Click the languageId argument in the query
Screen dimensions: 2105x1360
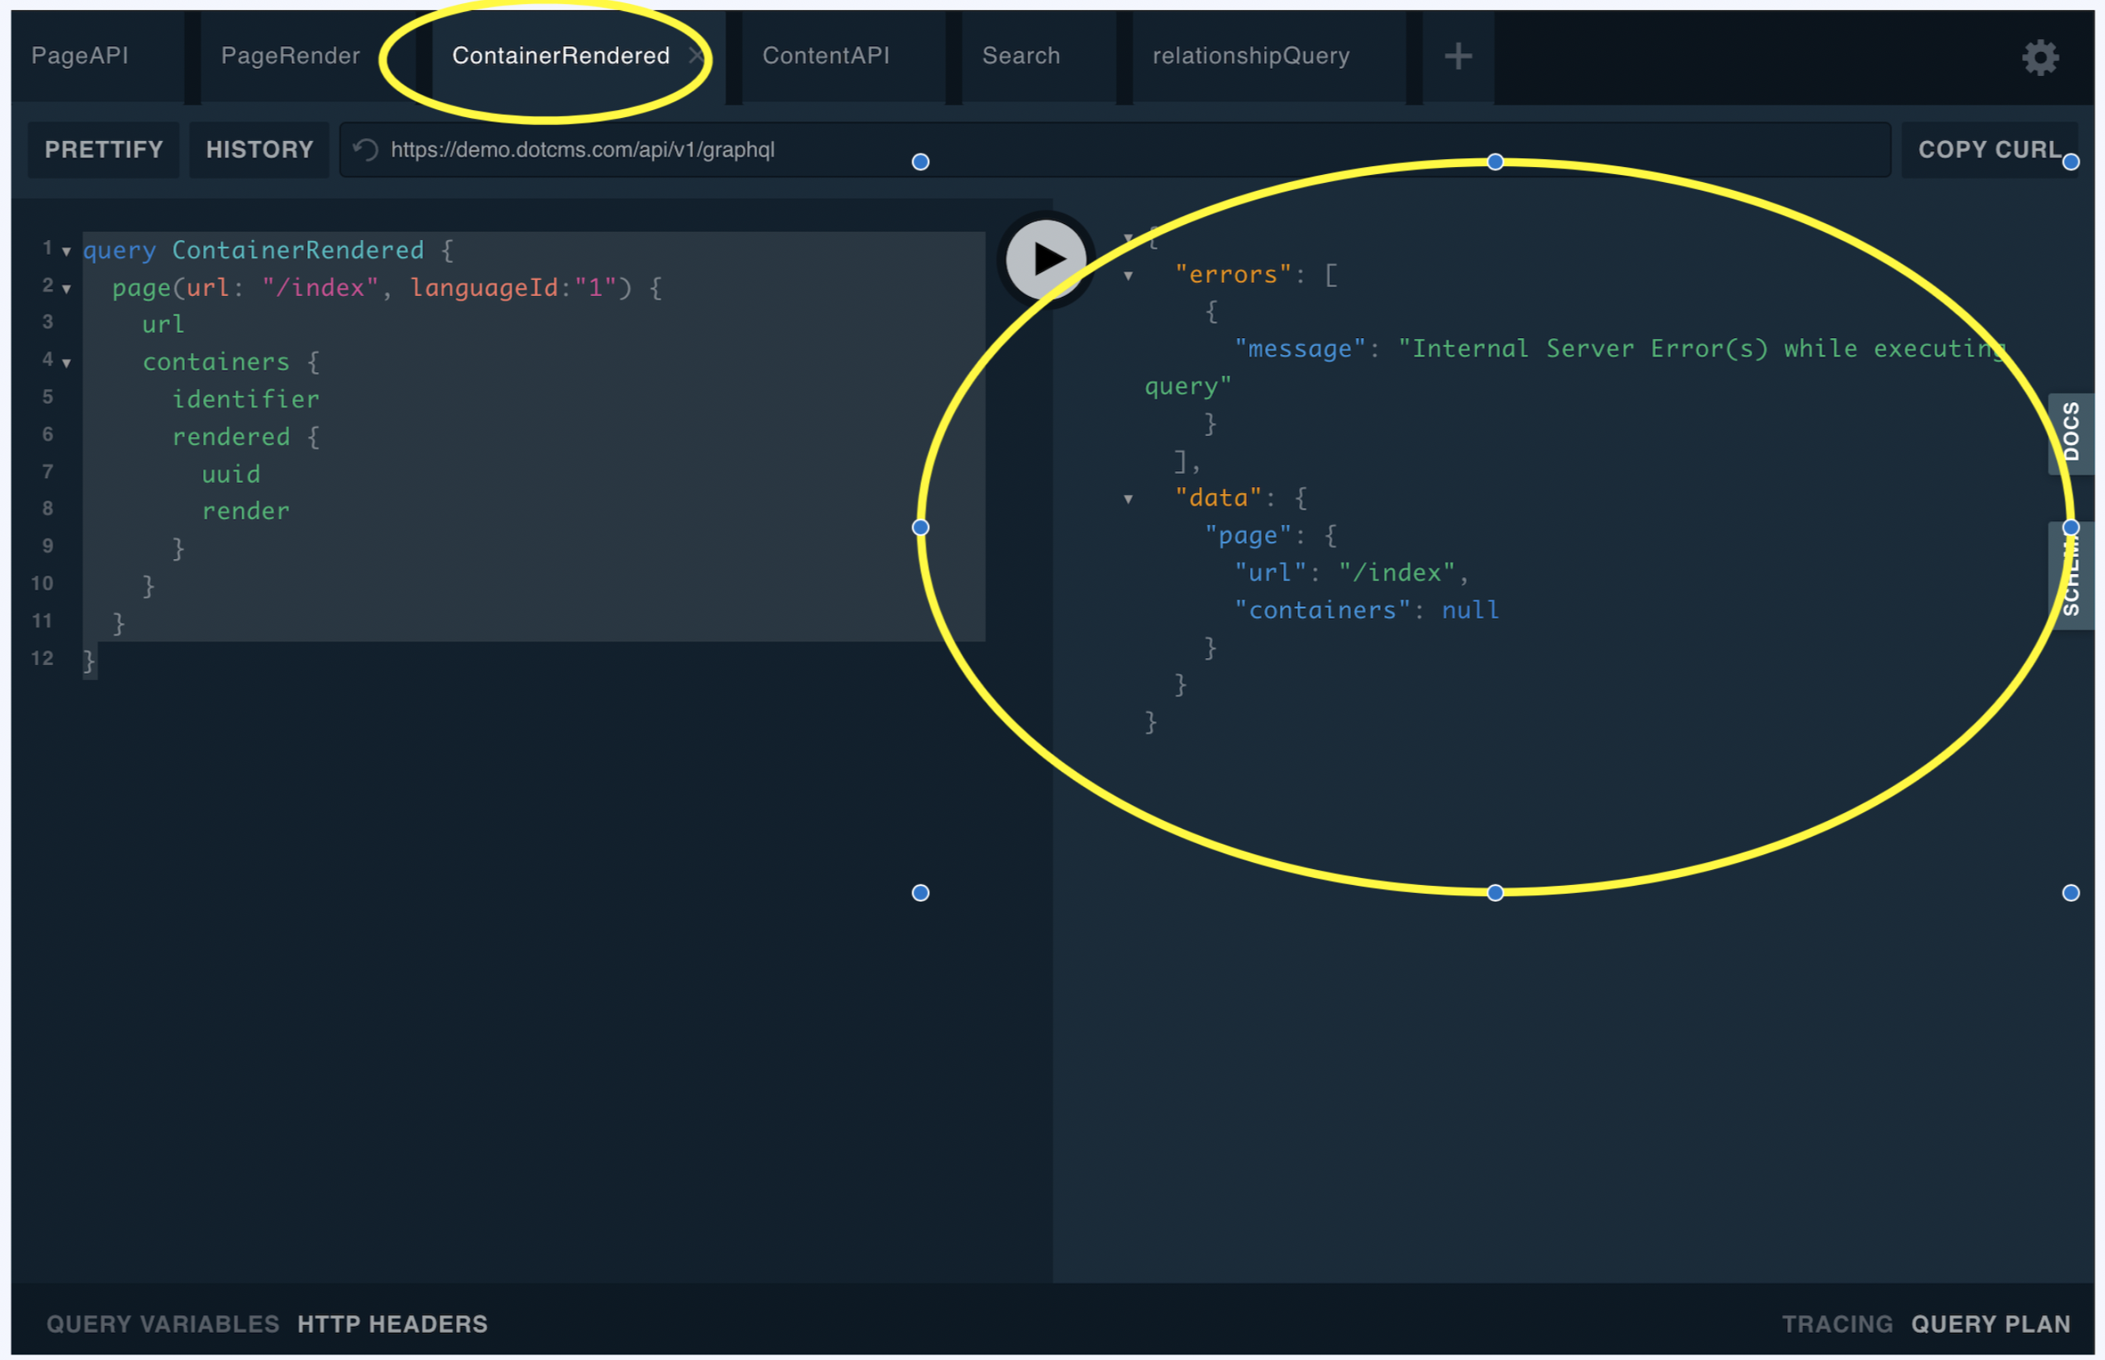click(x=484, y=288)
